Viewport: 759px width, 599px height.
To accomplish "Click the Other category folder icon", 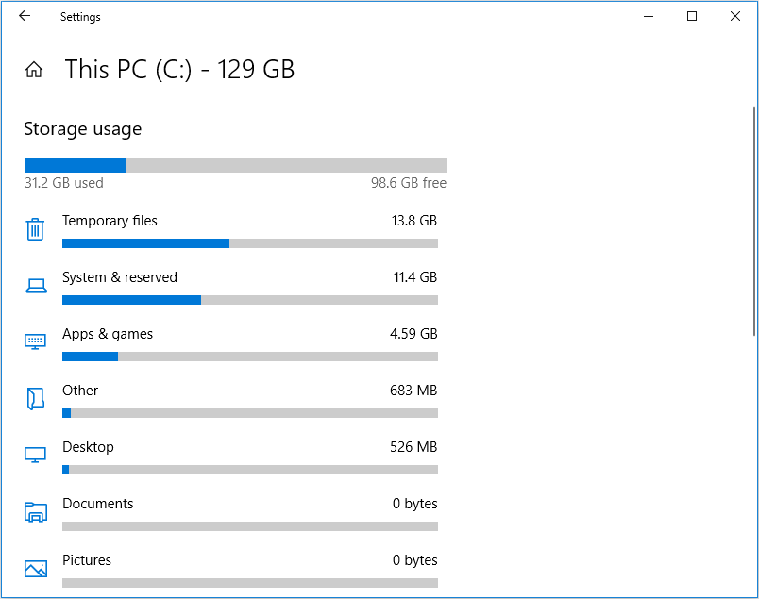I will click(x=36, y=399).
